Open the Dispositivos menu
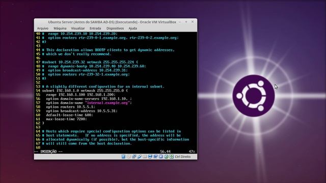Viewport: 326px width, 183px height. [115, 28]
